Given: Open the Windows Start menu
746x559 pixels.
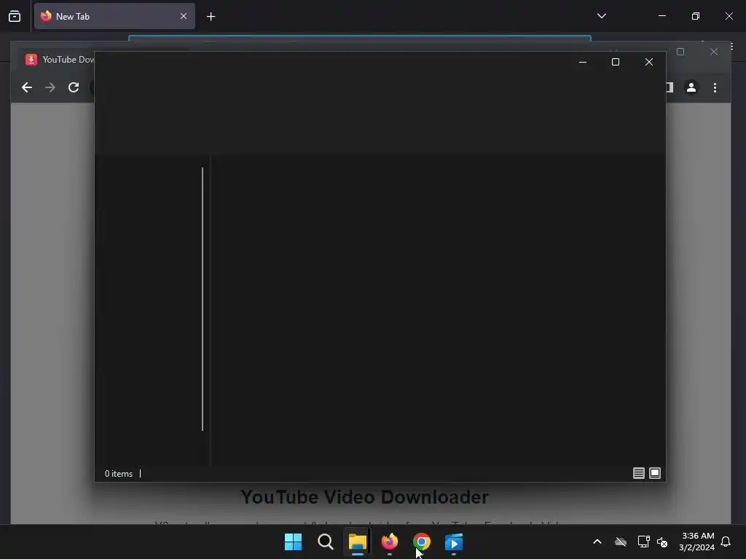Looking at the screenshot, I should [x=293, y=542].
